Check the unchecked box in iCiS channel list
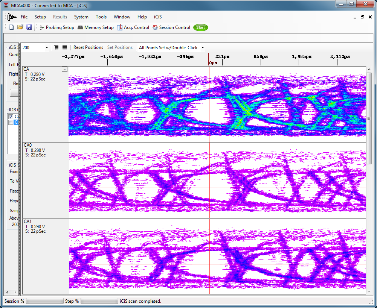The width and height of the screenshot is (377, 308). tap(11, 123)
